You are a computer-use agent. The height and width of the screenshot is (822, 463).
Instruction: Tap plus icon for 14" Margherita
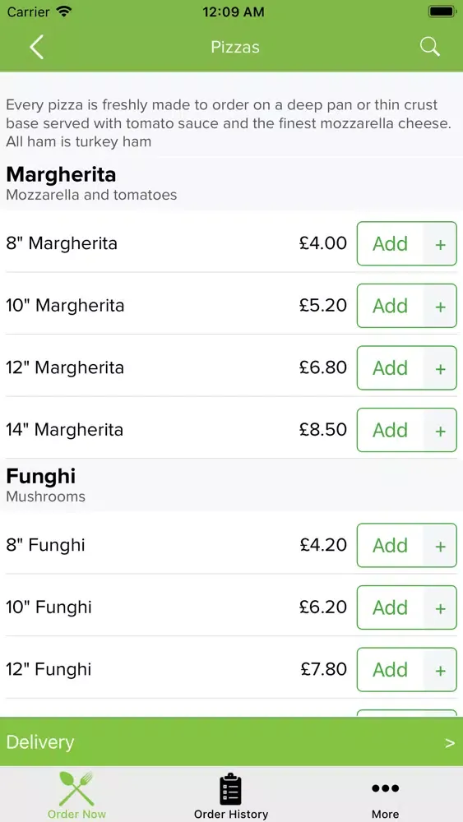coord(441,431)
